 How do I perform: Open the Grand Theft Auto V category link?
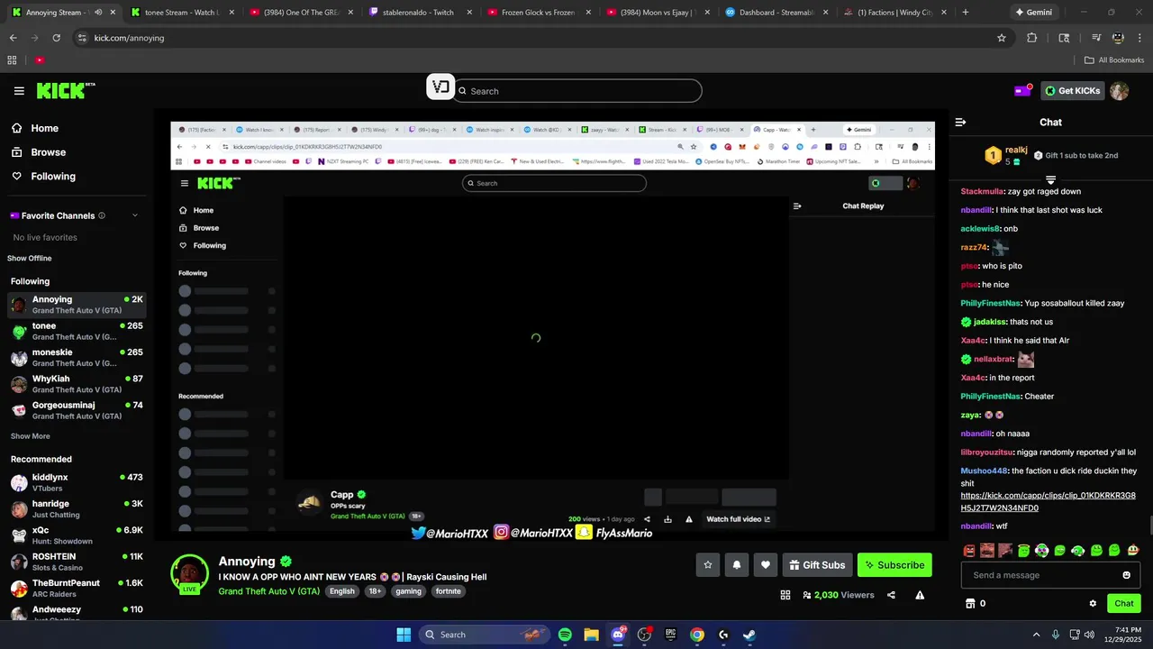point(268,591)
